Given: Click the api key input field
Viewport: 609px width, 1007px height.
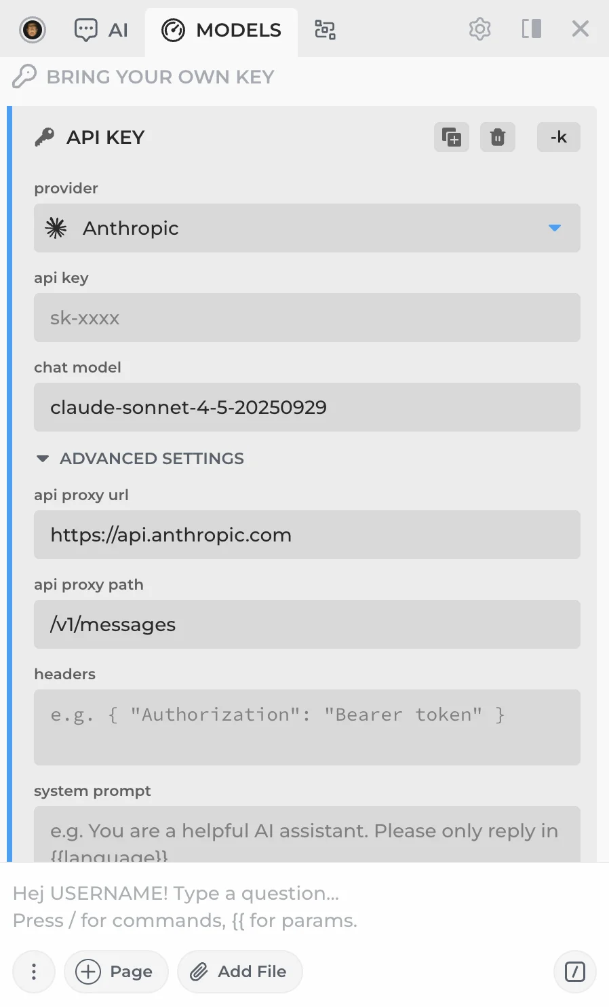Looking at the screenshot, I should [x=307, y=318].
